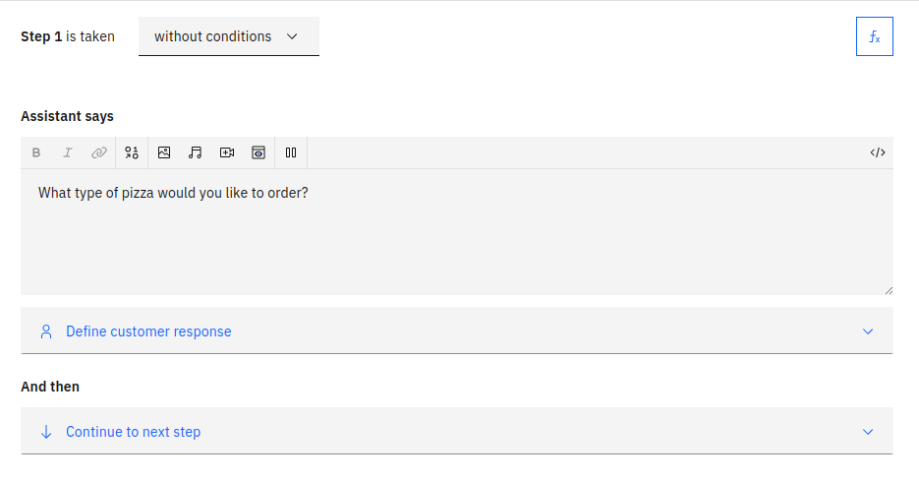Click the iframe preview icon
The height and width of the screenshot is (482, 919).
coord(258,152)
